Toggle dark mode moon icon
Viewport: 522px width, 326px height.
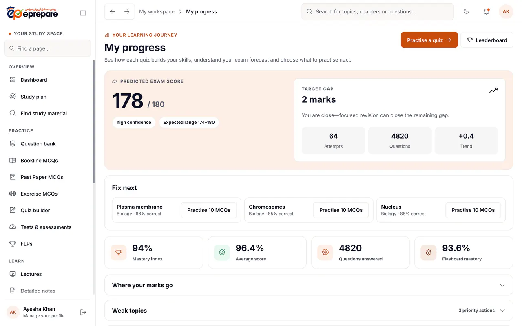click(x=467, y=12)
